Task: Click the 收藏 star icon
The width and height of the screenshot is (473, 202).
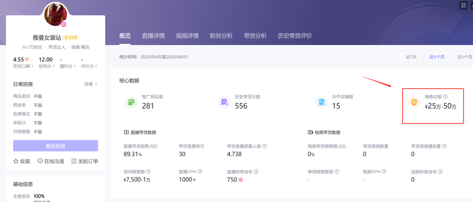Action: 16,161
